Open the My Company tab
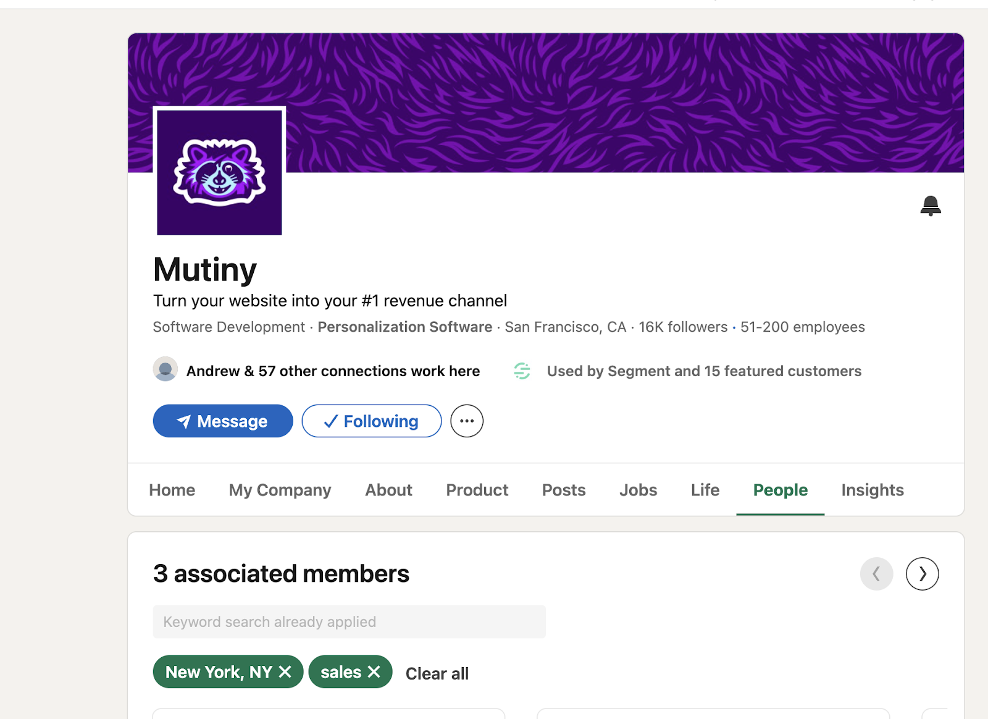Screen dimensions: 988x719 [x=280, y=490]
